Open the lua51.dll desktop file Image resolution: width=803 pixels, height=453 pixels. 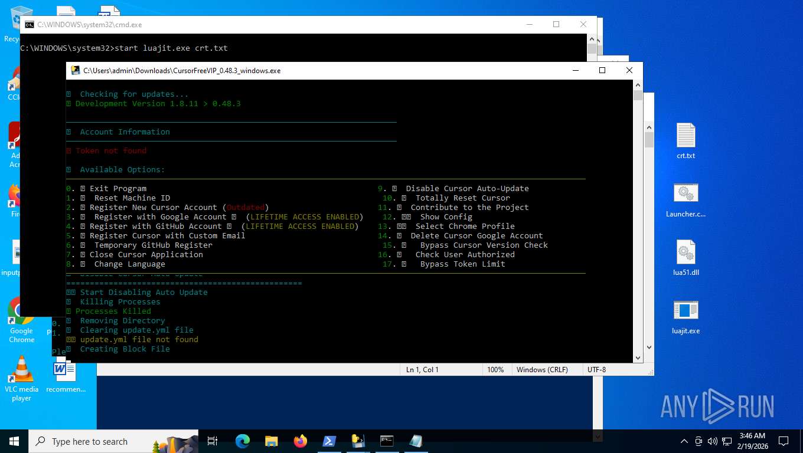point(686,258)
